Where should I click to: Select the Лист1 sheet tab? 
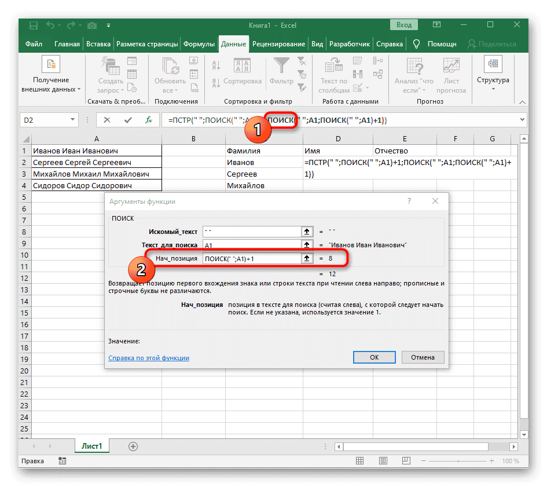click(91, 446)
